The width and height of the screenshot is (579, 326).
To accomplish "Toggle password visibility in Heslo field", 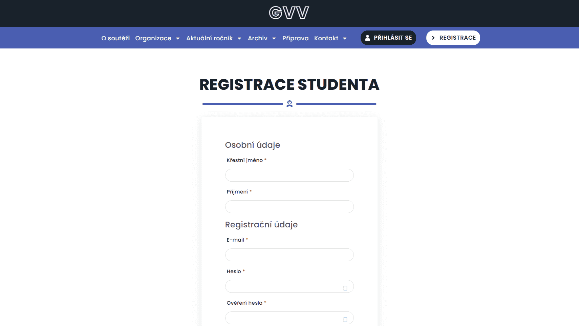I will (345, 288).
